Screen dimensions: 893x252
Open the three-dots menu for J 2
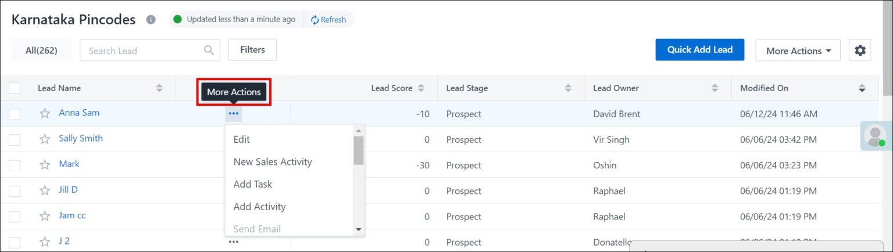pos(234,242)
